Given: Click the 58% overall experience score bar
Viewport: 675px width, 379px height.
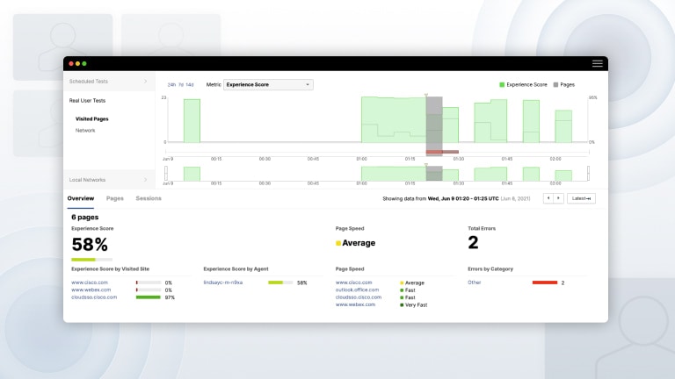Looking at the screenshot, I should click(91, 260).
